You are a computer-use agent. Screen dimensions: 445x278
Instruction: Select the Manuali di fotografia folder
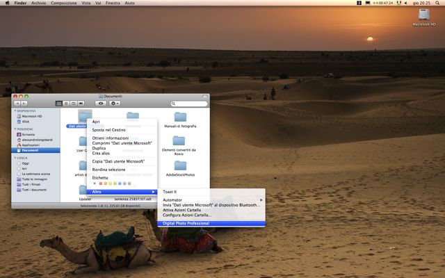[x=180, y=120]
